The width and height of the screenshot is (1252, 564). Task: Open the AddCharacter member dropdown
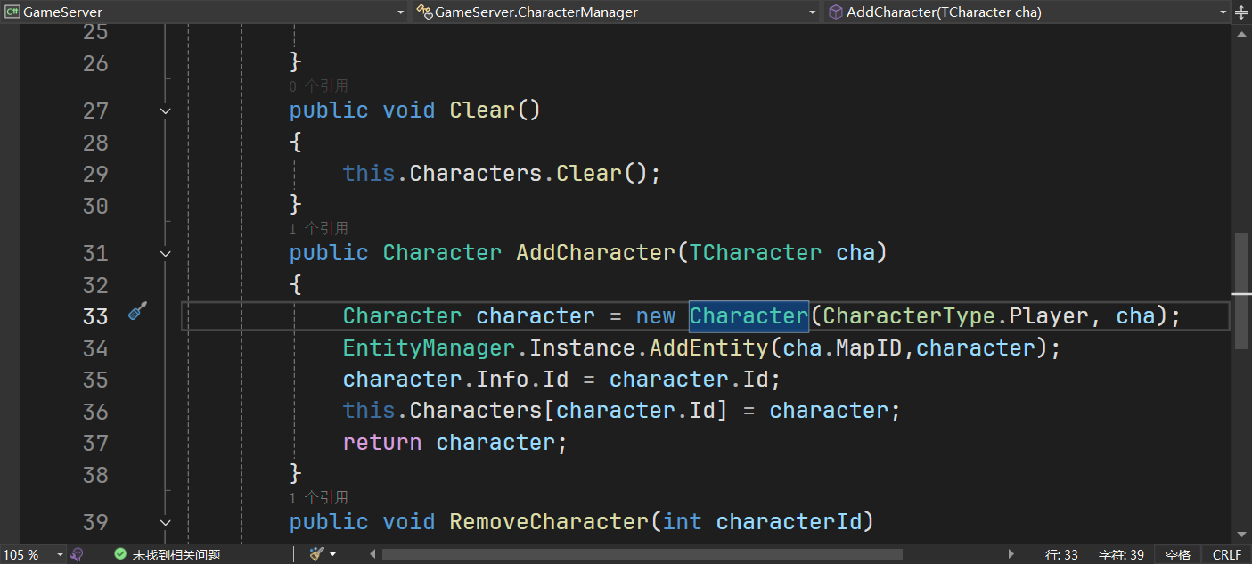tap(1223, 12)
